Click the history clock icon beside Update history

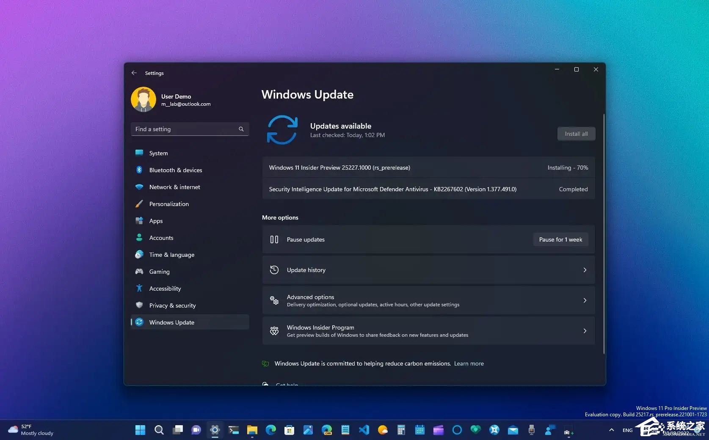(274, 270)
